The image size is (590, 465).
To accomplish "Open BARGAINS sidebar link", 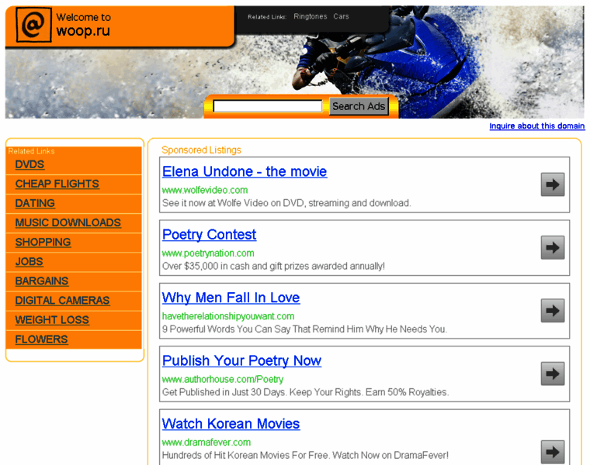I will (x=42, y=281).
